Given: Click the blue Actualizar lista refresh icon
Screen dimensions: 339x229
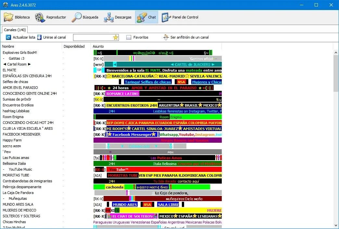Looking at the screenshot, I should pos(8,37).
